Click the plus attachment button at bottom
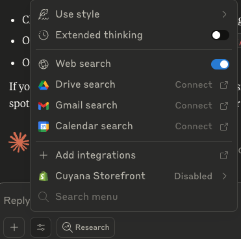The height and width of the screenshot is (239, 241). coord(14,227)
